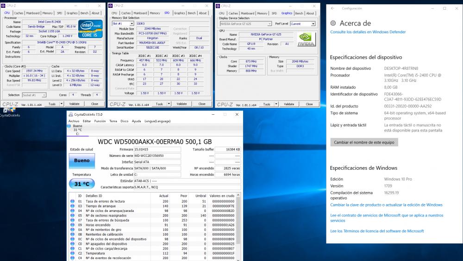Switch to Mainboard tab in the first CPU-Z window
Image resolution: width=463 pixels, height=261 pixels.
[x=33, y=13]
